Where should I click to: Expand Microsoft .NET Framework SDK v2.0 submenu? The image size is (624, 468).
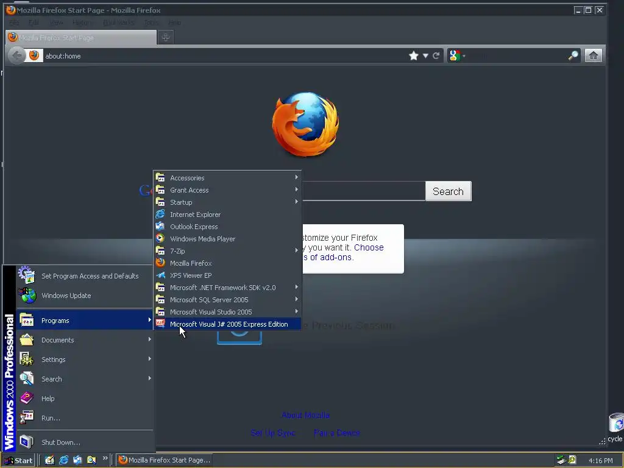click(x=227, y=288)
